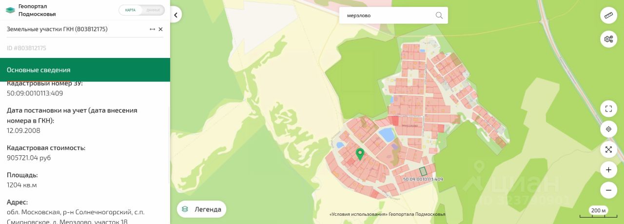Zoom in with the plus button

click(608, 170)
